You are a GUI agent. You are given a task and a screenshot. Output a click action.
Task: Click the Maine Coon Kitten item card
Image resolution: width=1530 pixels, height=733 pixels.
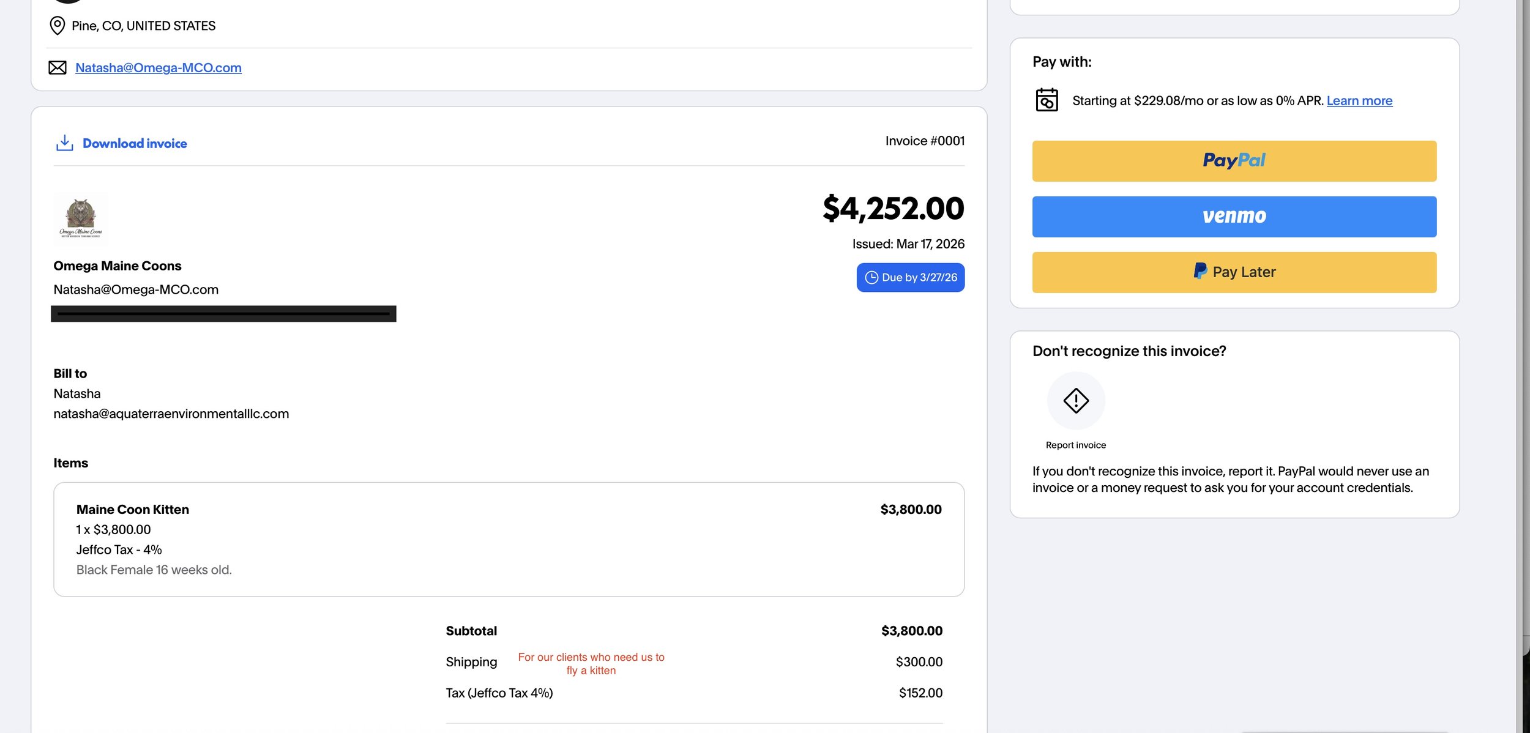pyautogui.click(x=508, y=539)
